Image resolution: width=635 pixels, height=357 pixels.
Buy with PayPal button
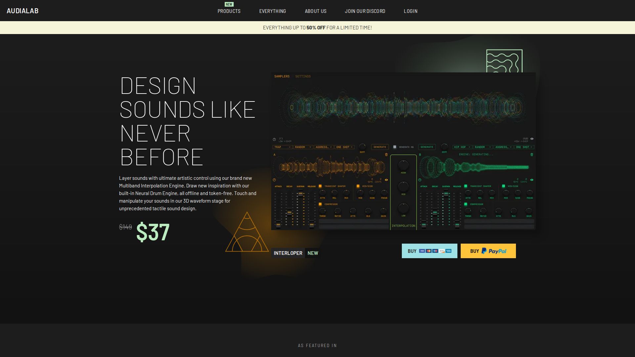pos(488,251)
